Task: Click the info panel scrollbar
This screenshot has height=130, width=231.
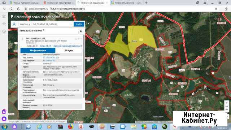Action: pos(84,66)
